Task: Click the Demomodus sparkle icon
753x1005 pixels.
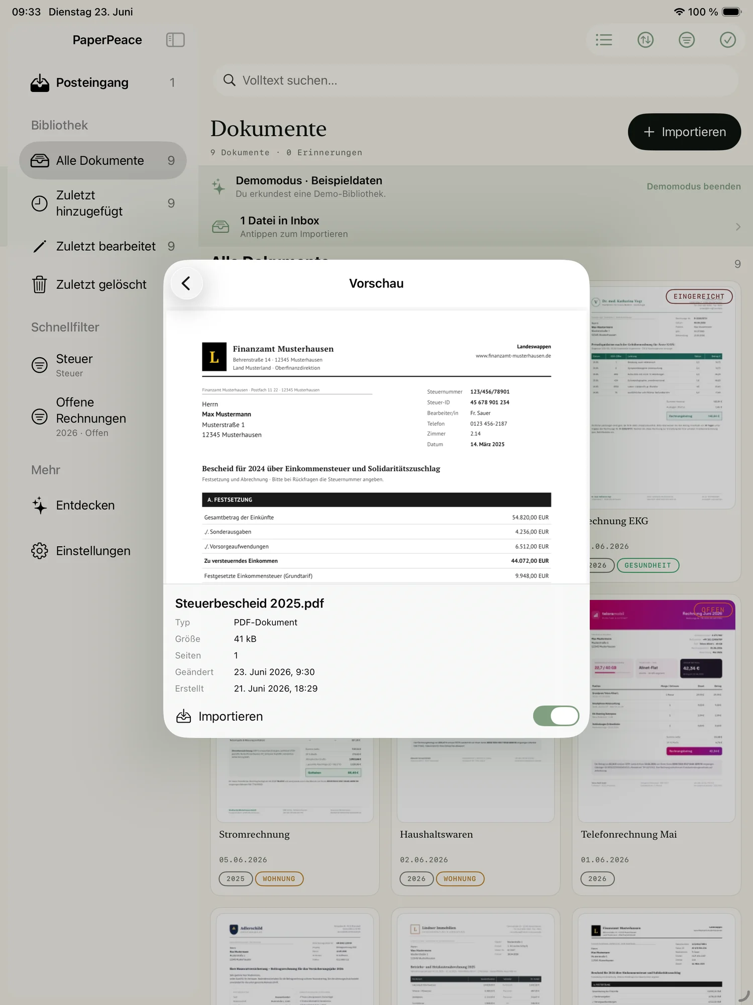Action: (x=219, y=186)
